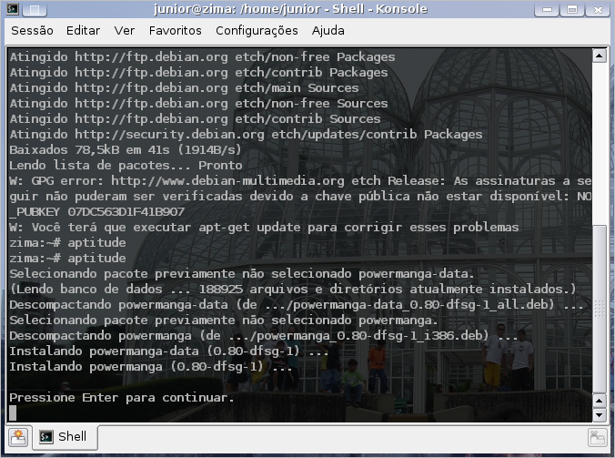Open the Editar menu
The height and width of the screenshot is (458, 615).
click(83, 31)
